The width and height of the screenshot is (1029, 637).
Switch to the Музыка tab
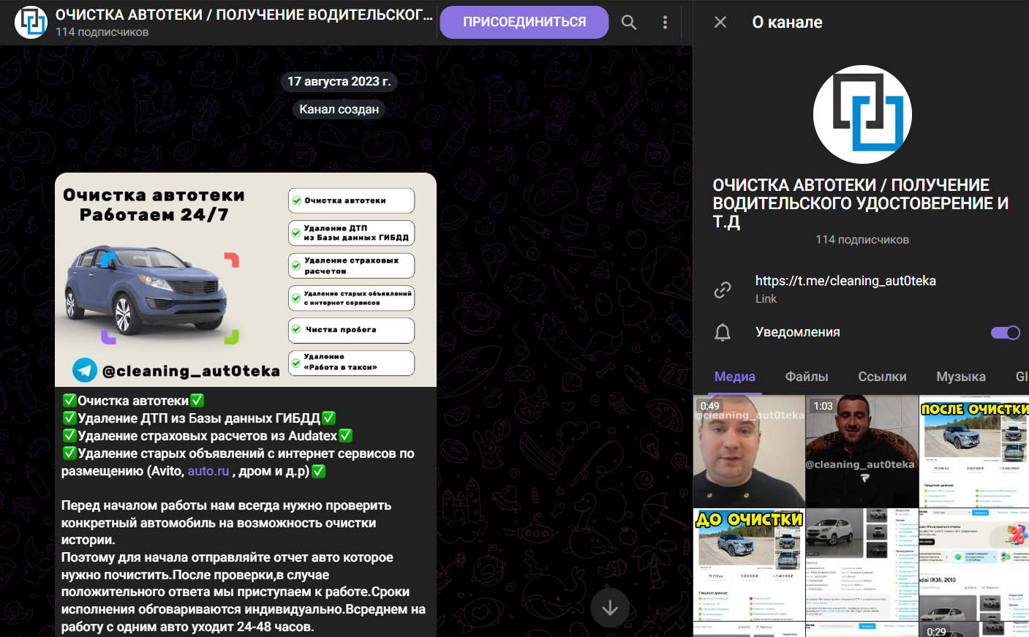[x=961, y=377]
